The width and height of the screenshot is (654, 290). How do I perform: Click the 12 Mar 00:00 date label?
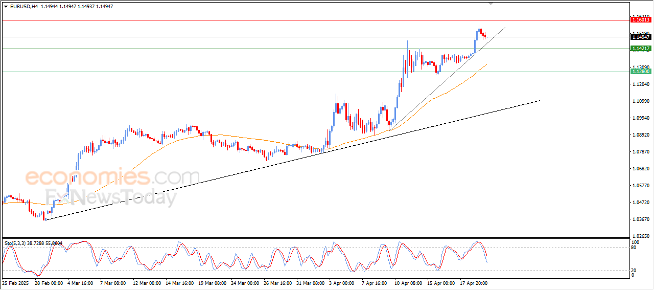[147, 282]
